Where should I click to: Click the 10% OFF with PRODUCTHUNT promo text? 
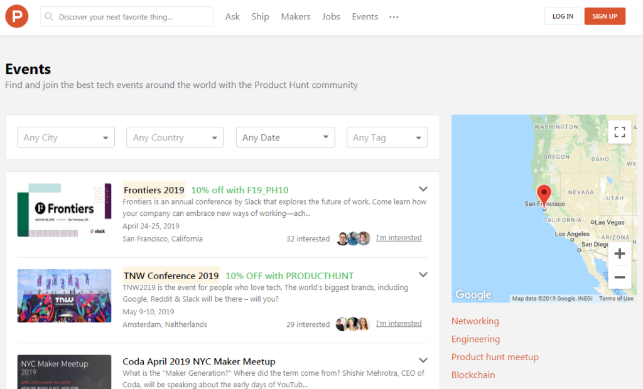point(289,276)
